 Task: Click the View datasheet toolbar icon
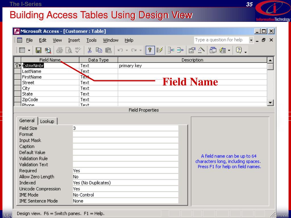pyautogui.click(x=22, y=50)
